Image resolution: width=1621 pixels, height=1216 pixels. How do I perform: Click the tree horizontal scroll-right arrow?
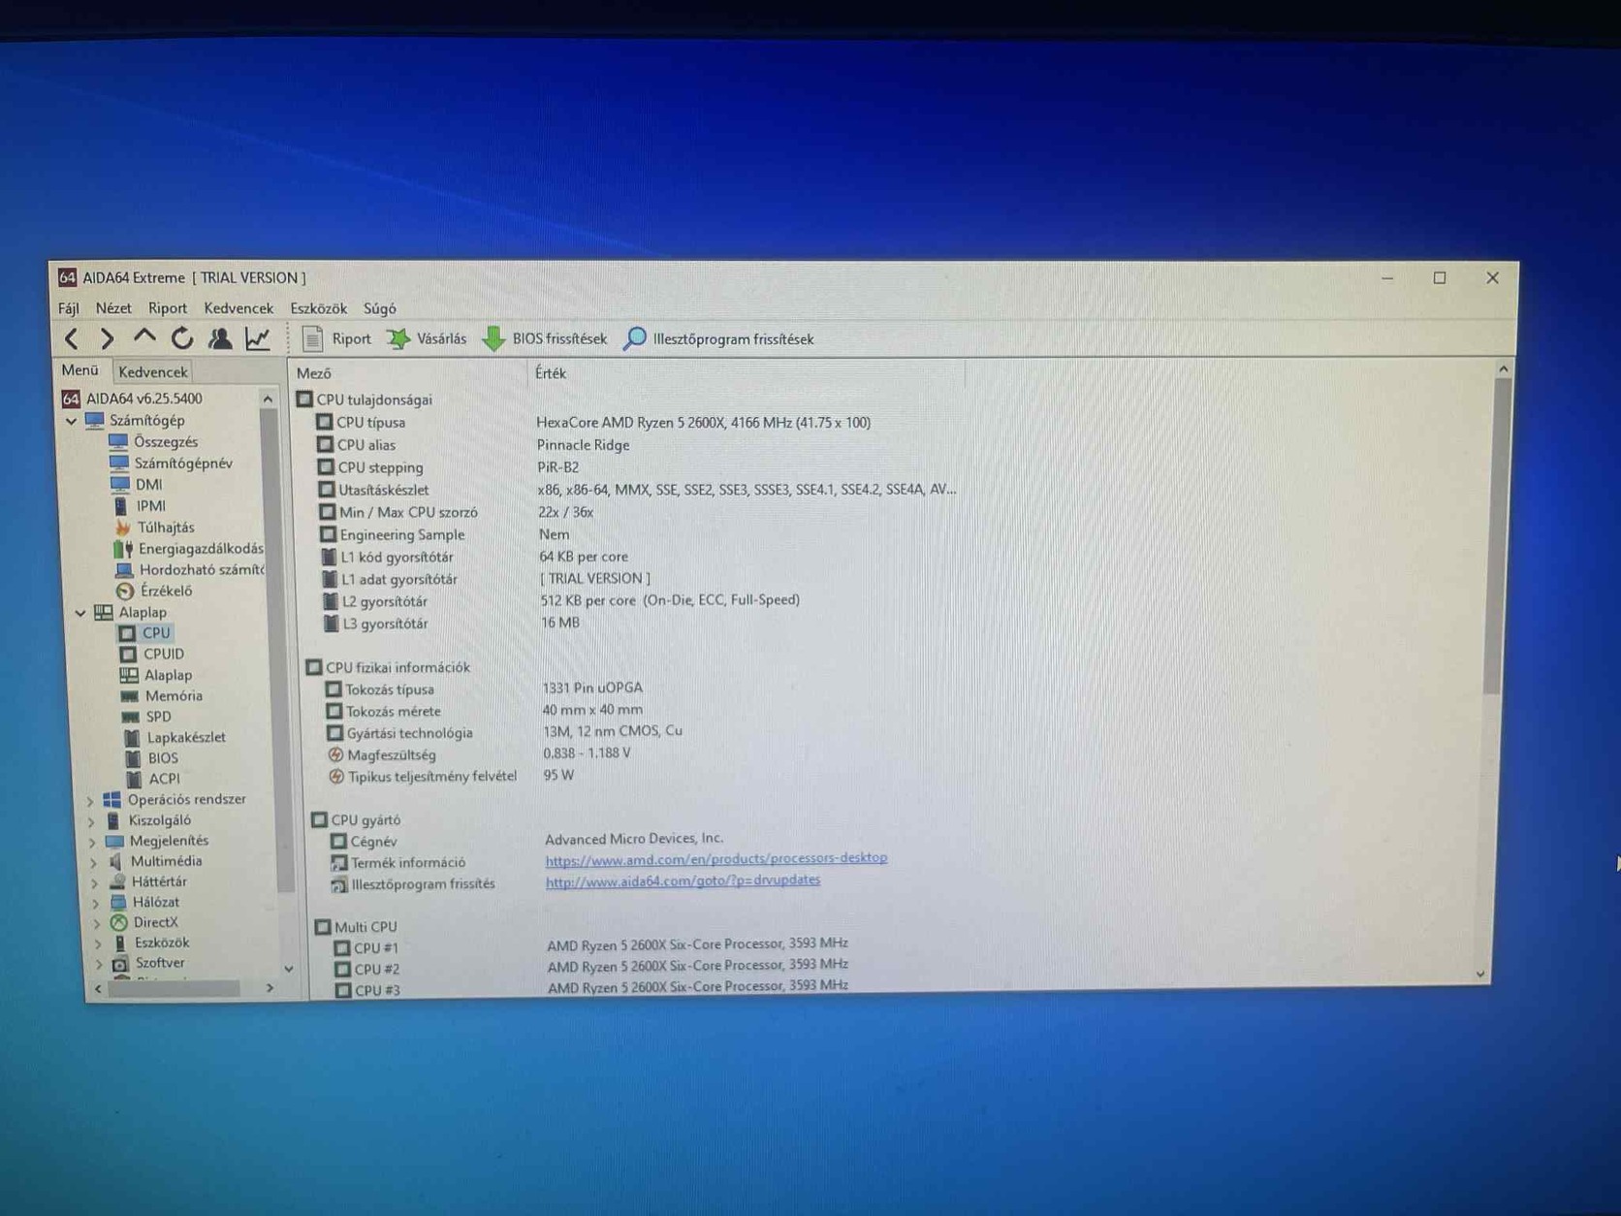click(270, 988)
